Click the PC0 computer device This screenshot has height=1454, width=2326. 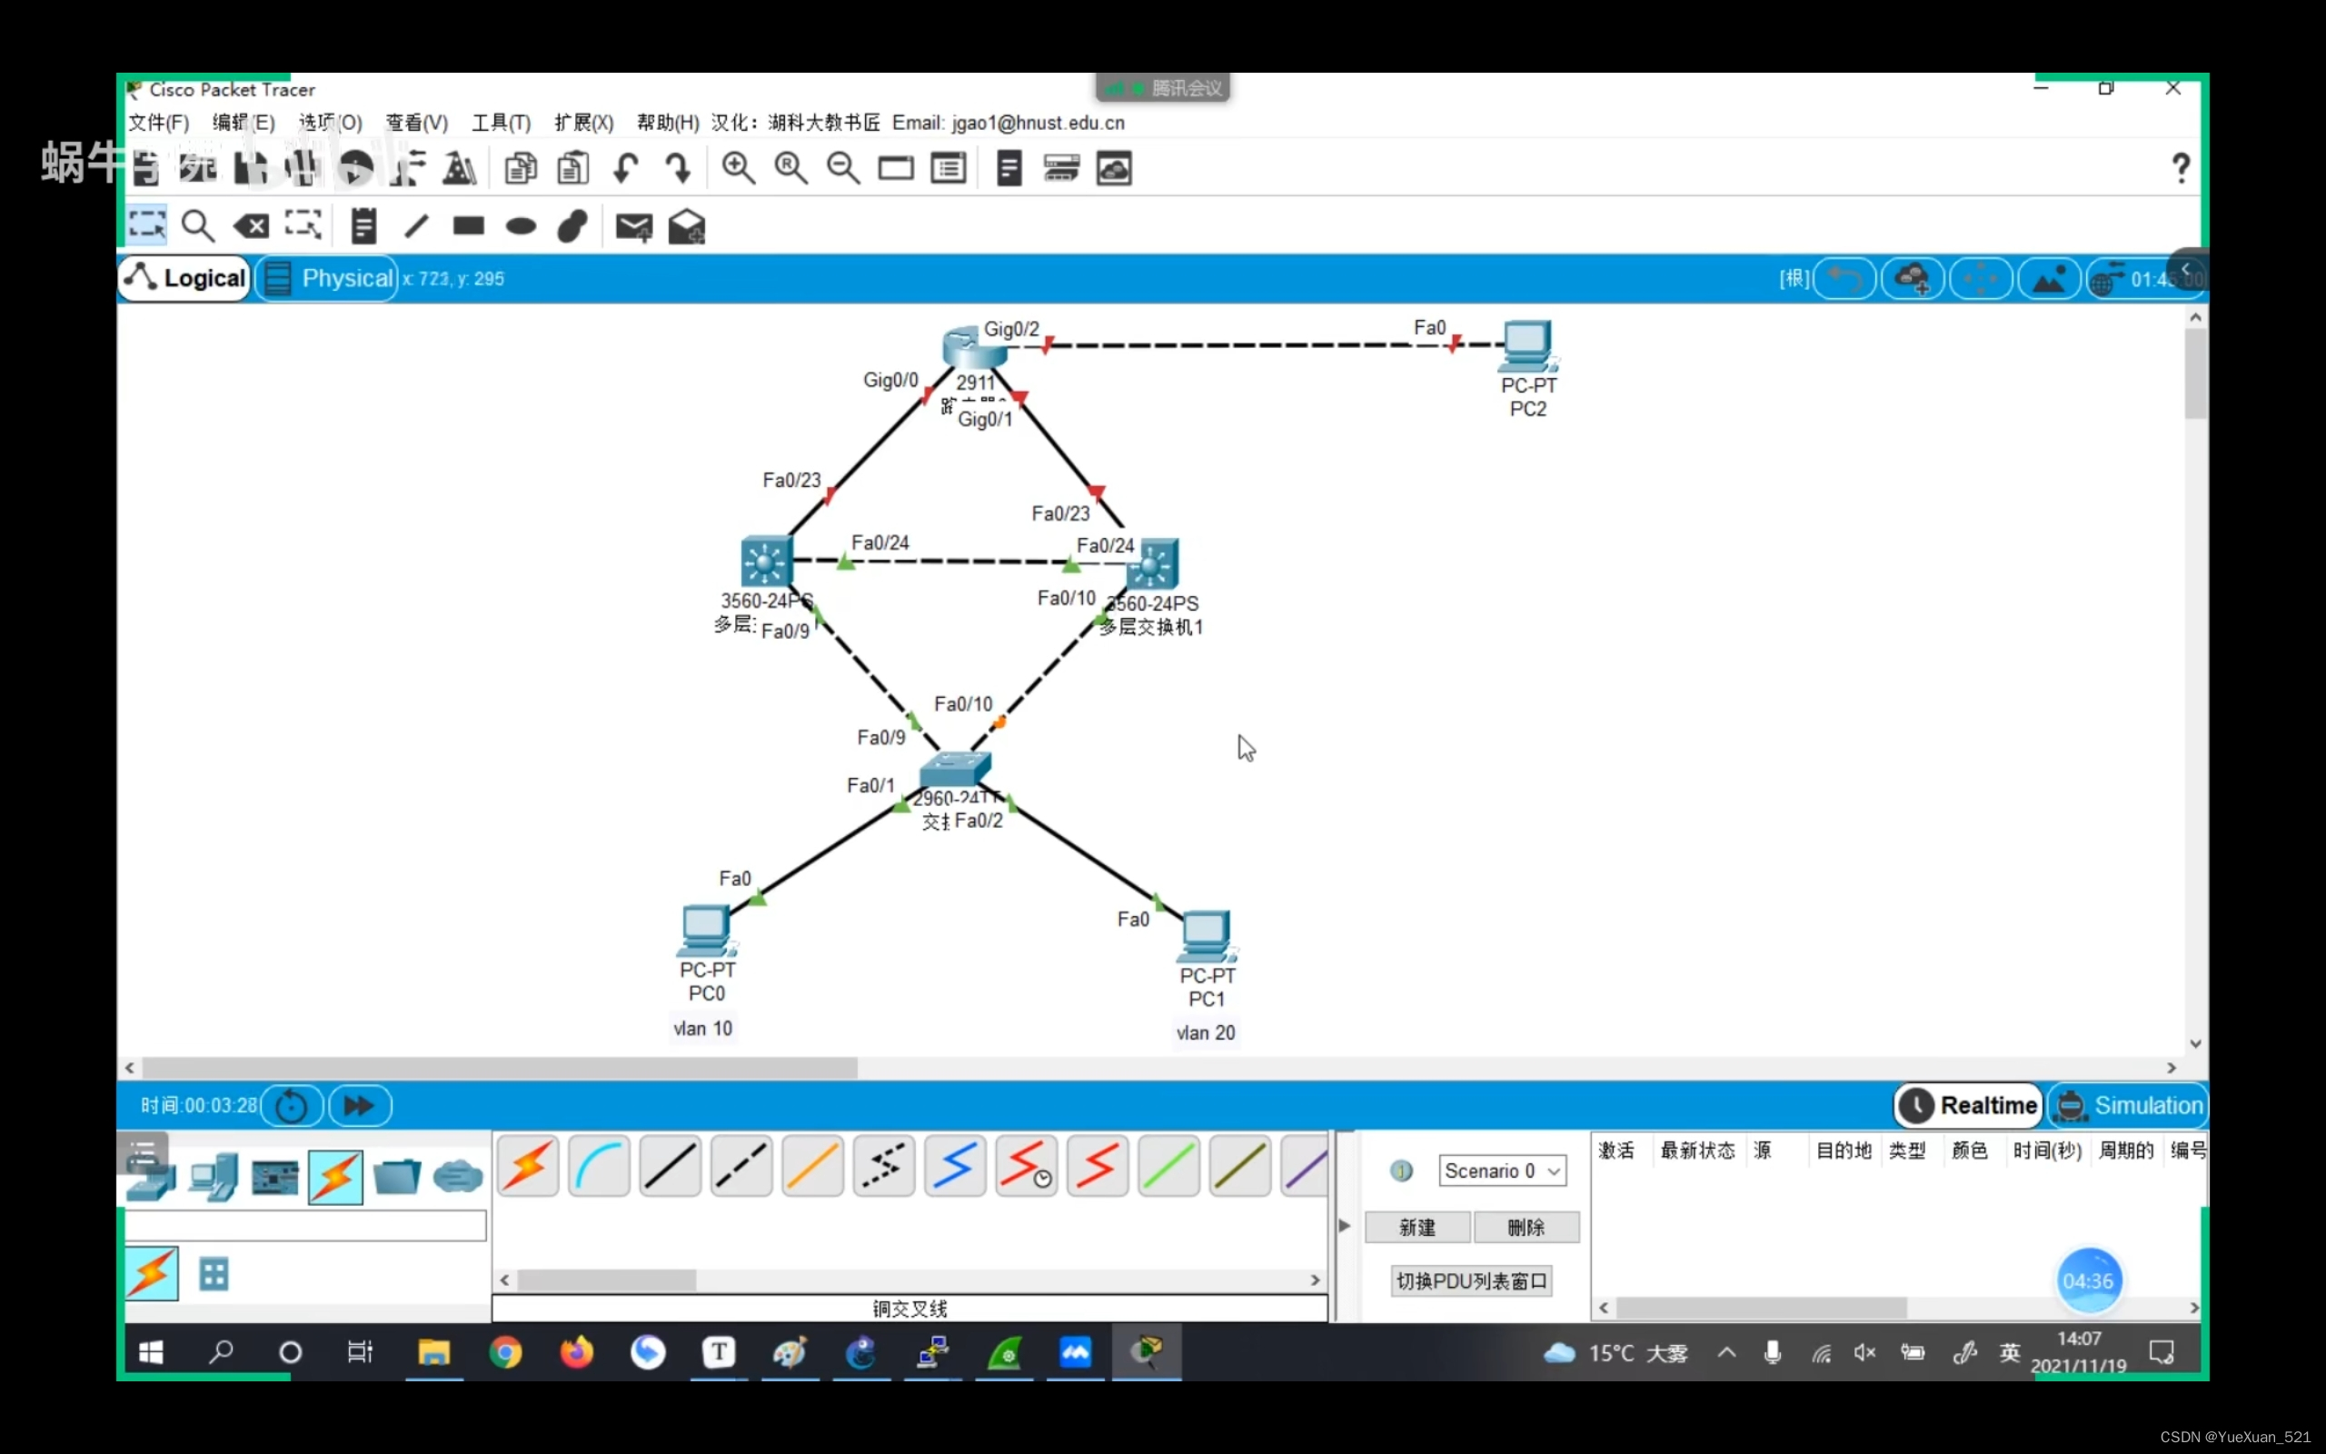(707, 931)
